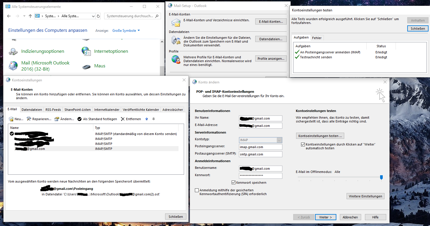Open recent locations dropdown arrow in control panel
430x226 pixels.
[24, 16]
